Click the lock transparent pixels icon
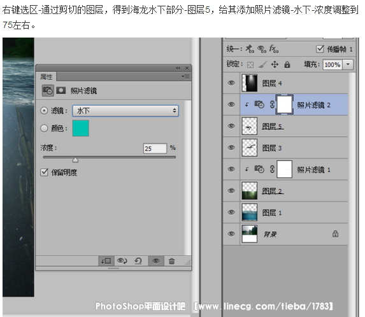Viewport: 365px width, 317px height. 250,65
